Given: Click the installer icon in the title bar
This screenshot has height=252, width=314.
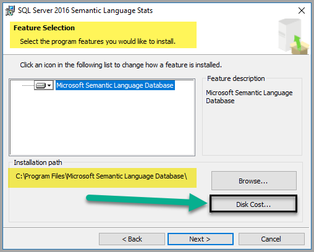Looking at the screenshot, I should (10, 10).
